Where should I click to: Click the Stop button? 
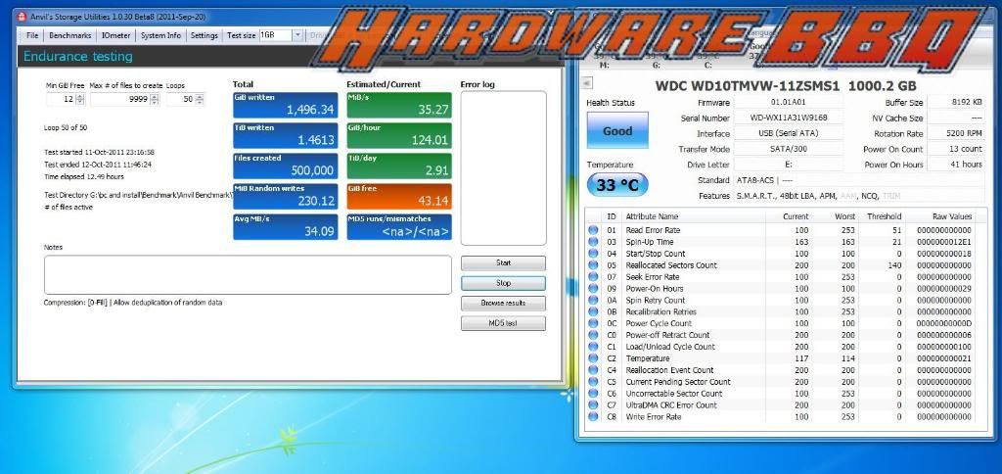point(503,283)
